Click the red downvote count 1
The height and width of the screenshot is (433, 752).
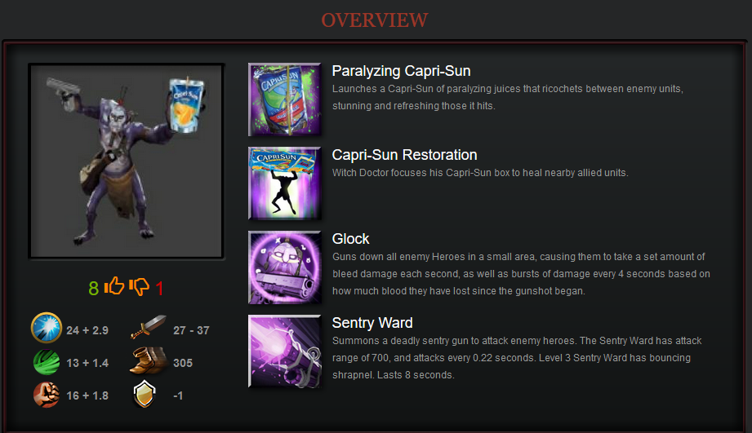(x=159, y=289)
